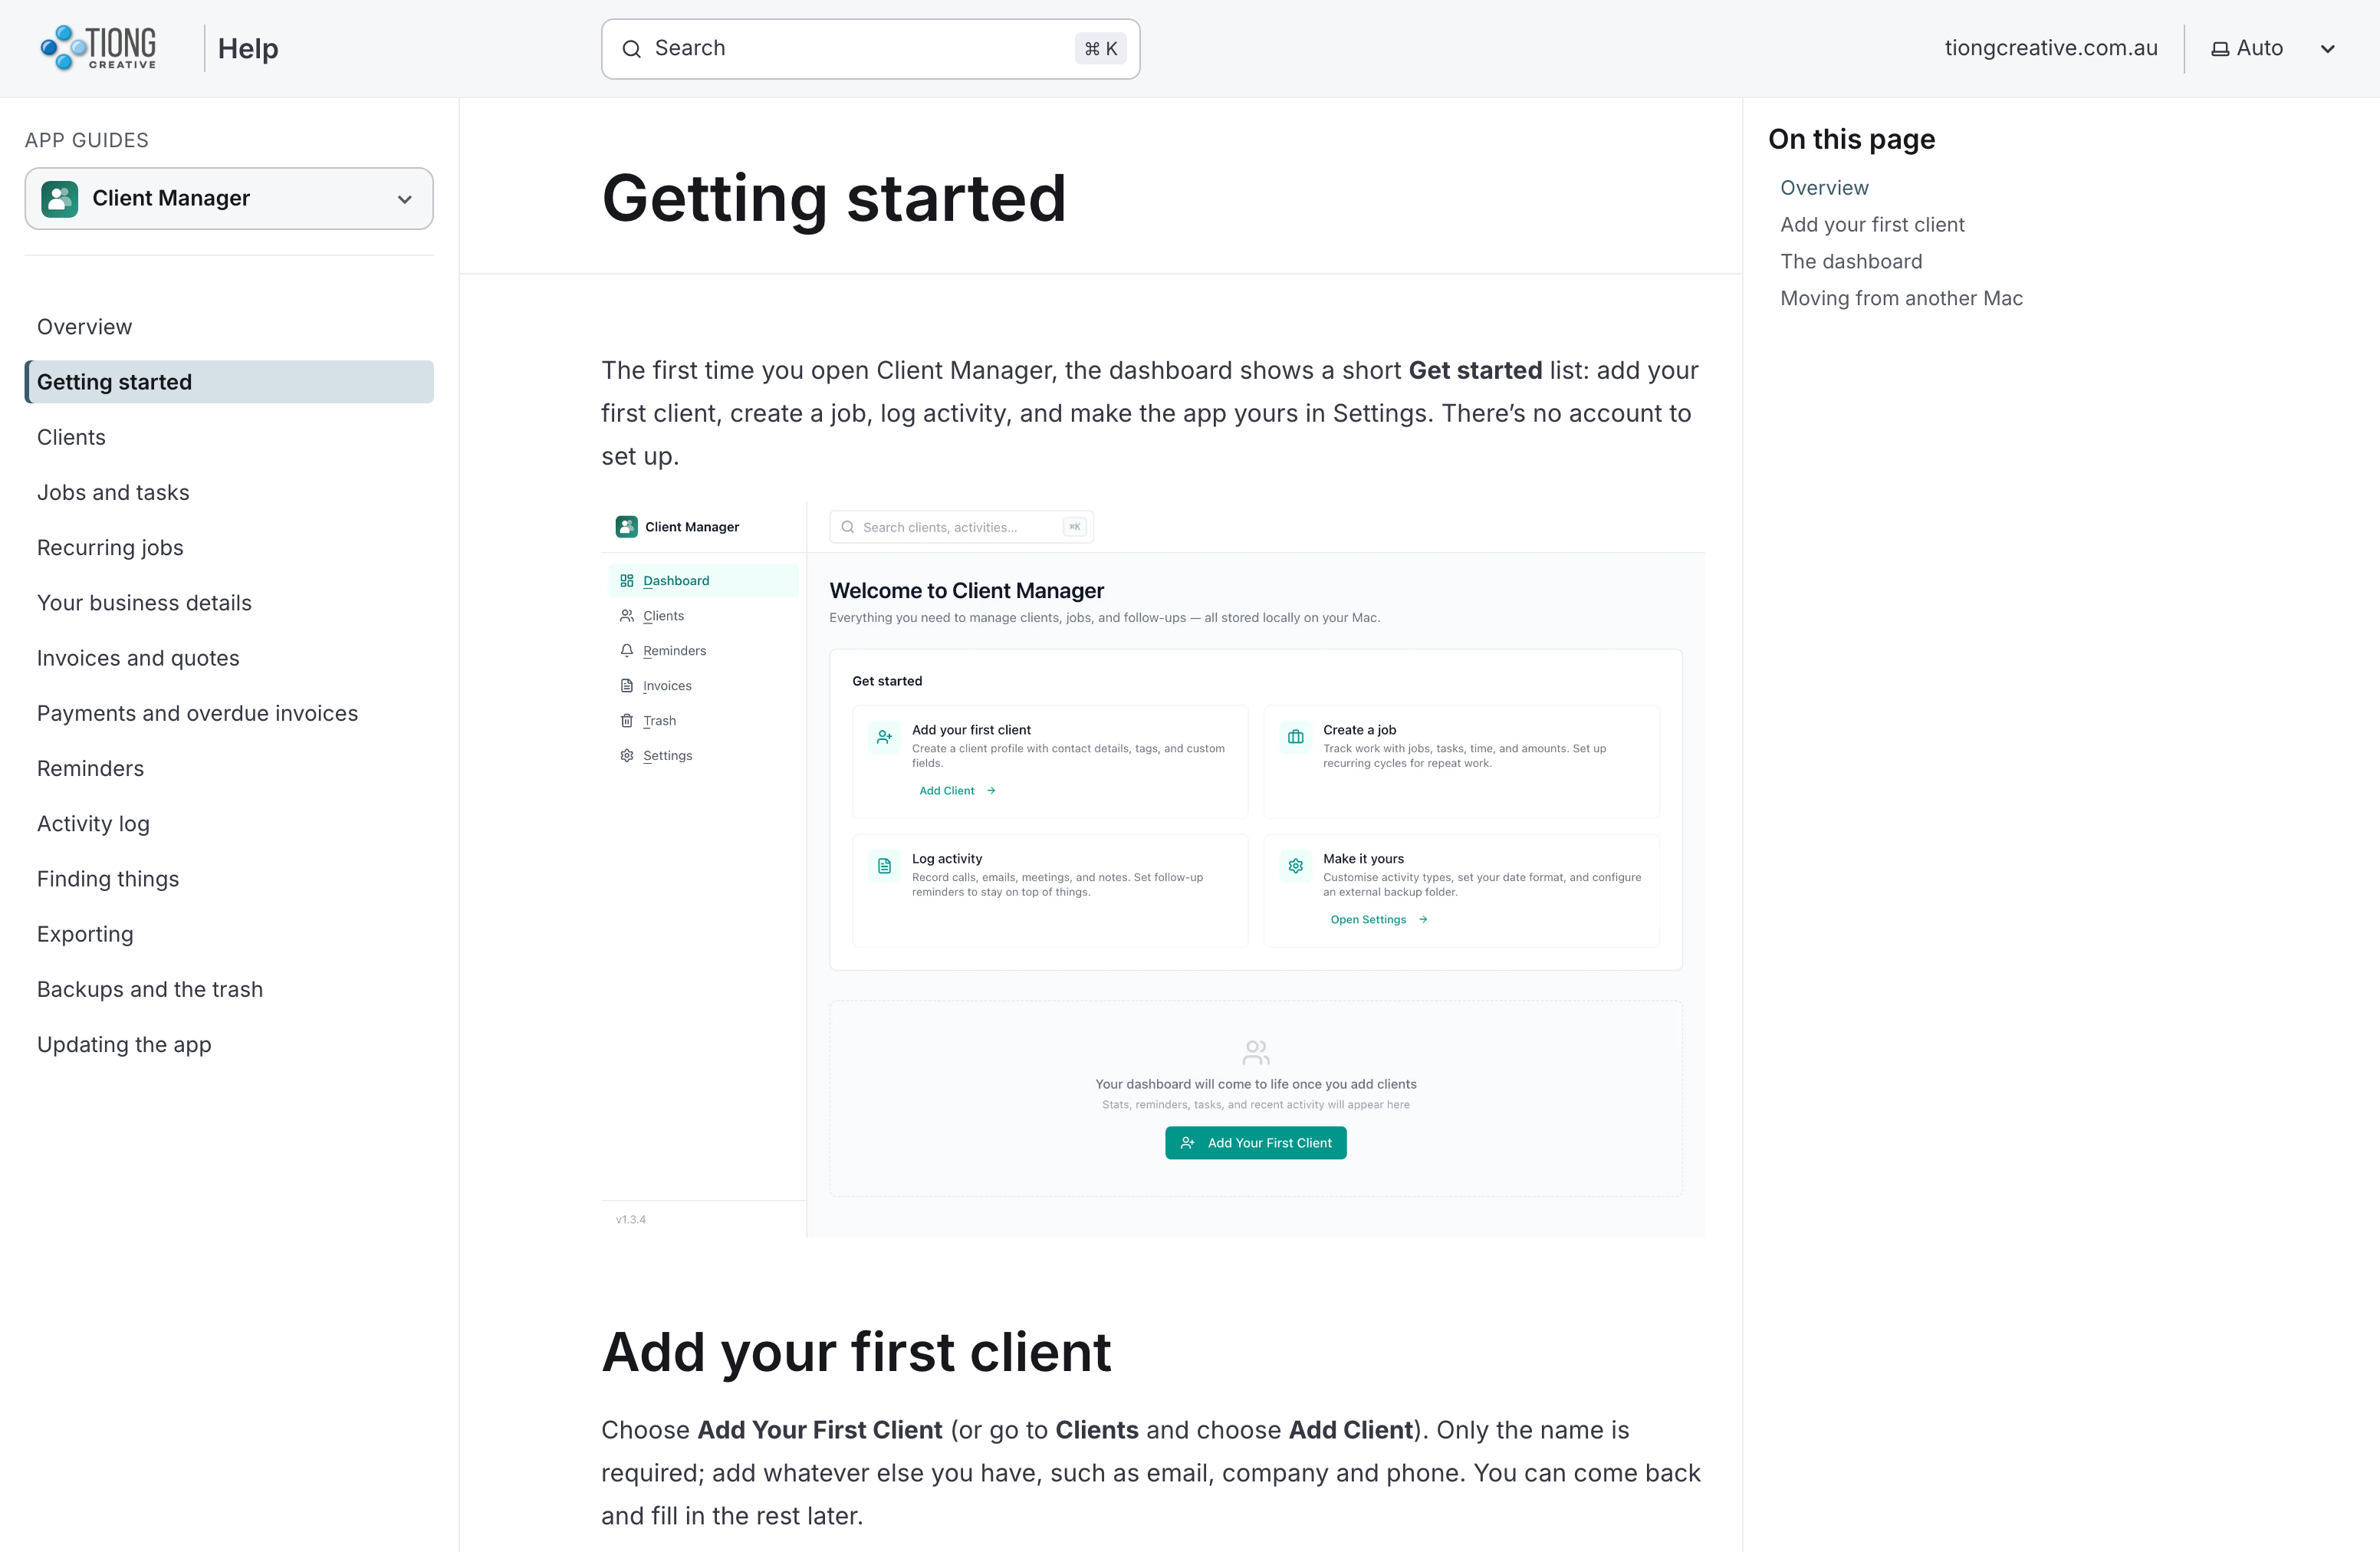The width and height of the screenshot is (2380, 1552).
Task: Jump to The dashboard section link
Action: [1851, 262]
